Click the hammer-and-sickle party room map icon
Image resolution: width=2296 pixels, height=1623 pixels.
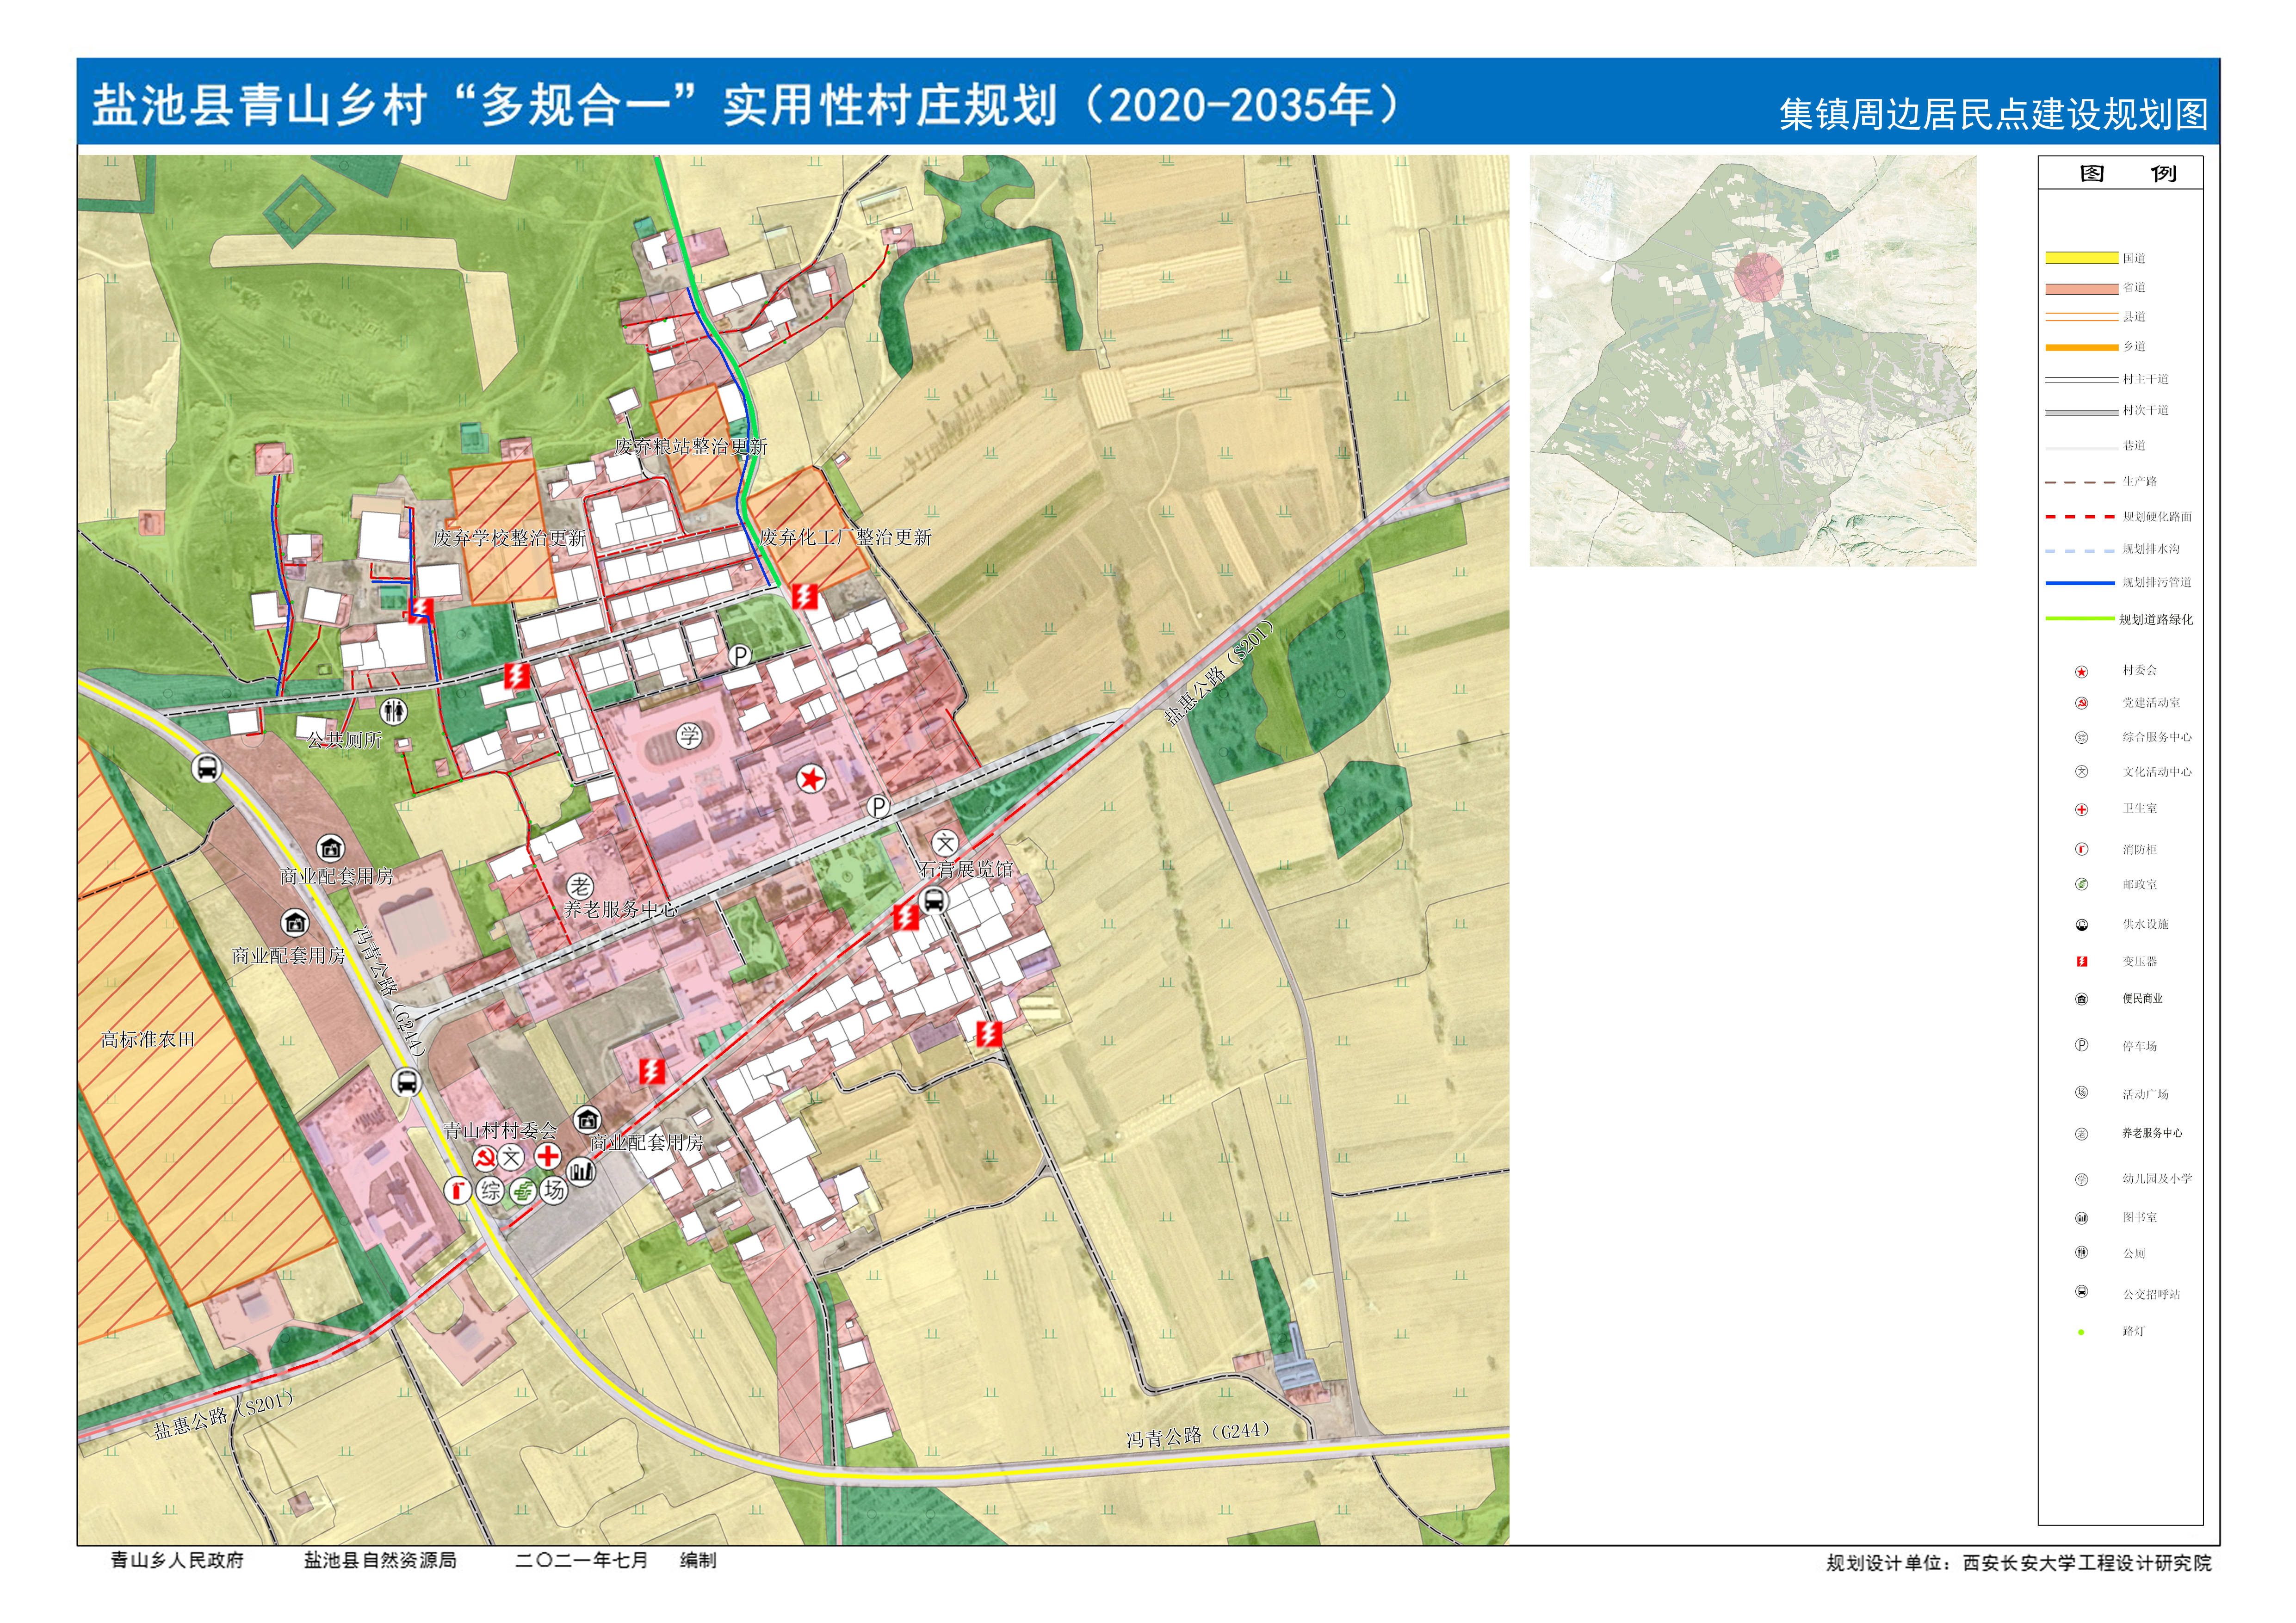(x=484, y=1158)
